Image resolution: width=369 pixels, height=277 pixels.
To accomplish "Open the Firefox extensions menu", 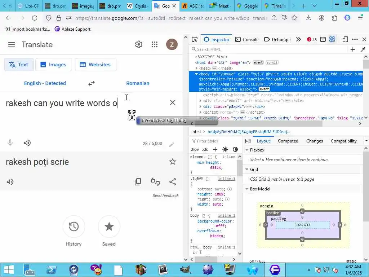I will point(334,18).
